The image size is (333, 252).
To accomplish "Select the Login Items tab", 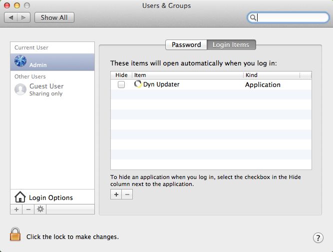I will tap(231, 45).
